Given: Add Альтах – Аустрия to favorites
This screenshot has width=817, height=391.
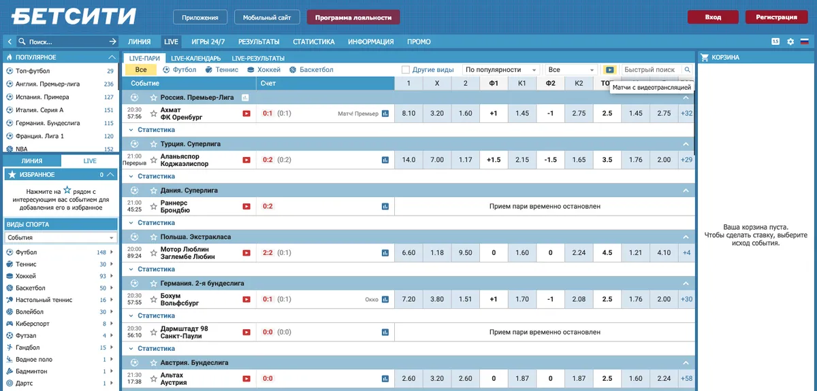Looking at the screenshot, I should click(x=154, y=379).
